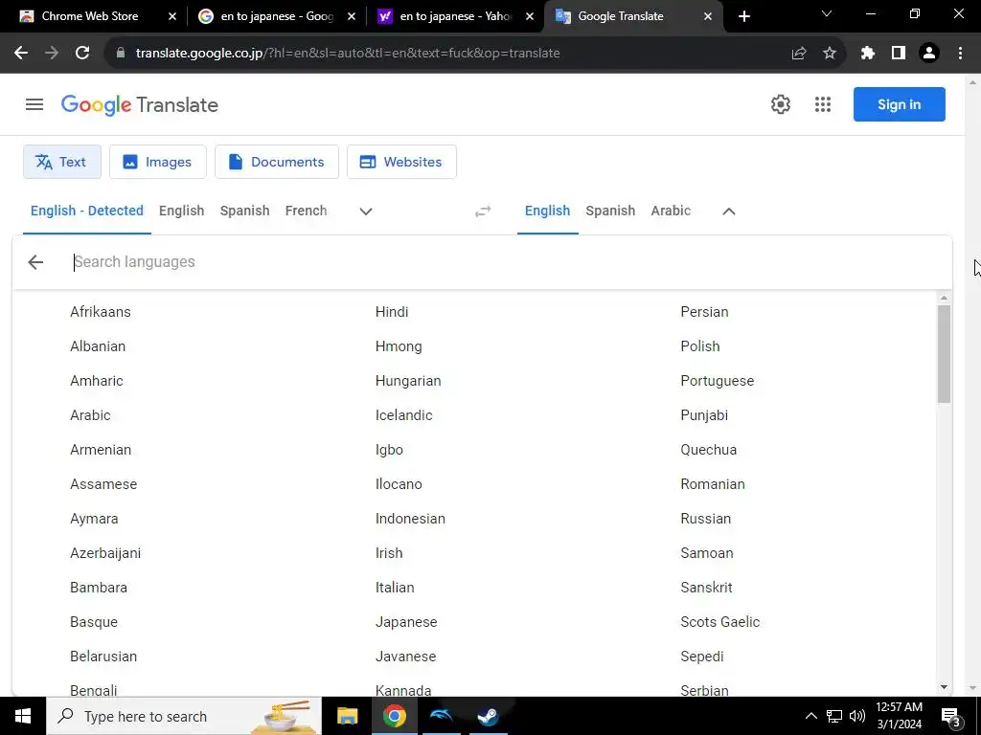Click back arrow in language search
The width and height of the screenshot is (981, 735).
click(x=35, y=262)
